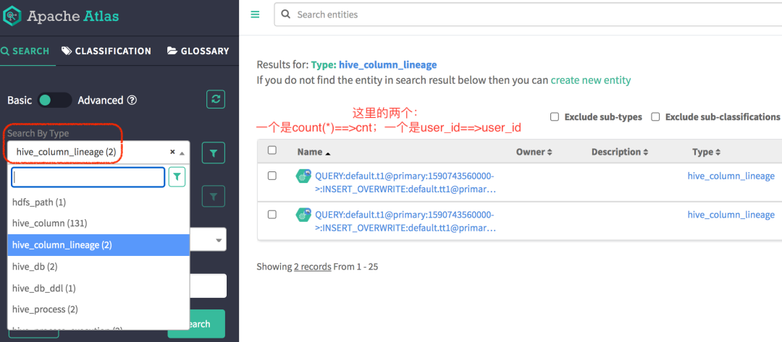Click entity icon of first lineage result
Image resolution: width=782 pixels, height=342 pixels.
[x=303, y=176]
